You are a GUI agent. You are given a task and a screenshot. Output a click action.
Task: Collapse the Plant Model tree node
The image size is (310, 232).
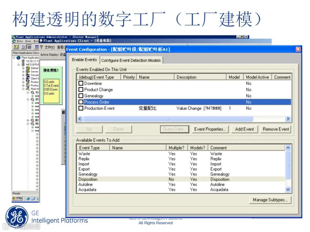[23, 89]
